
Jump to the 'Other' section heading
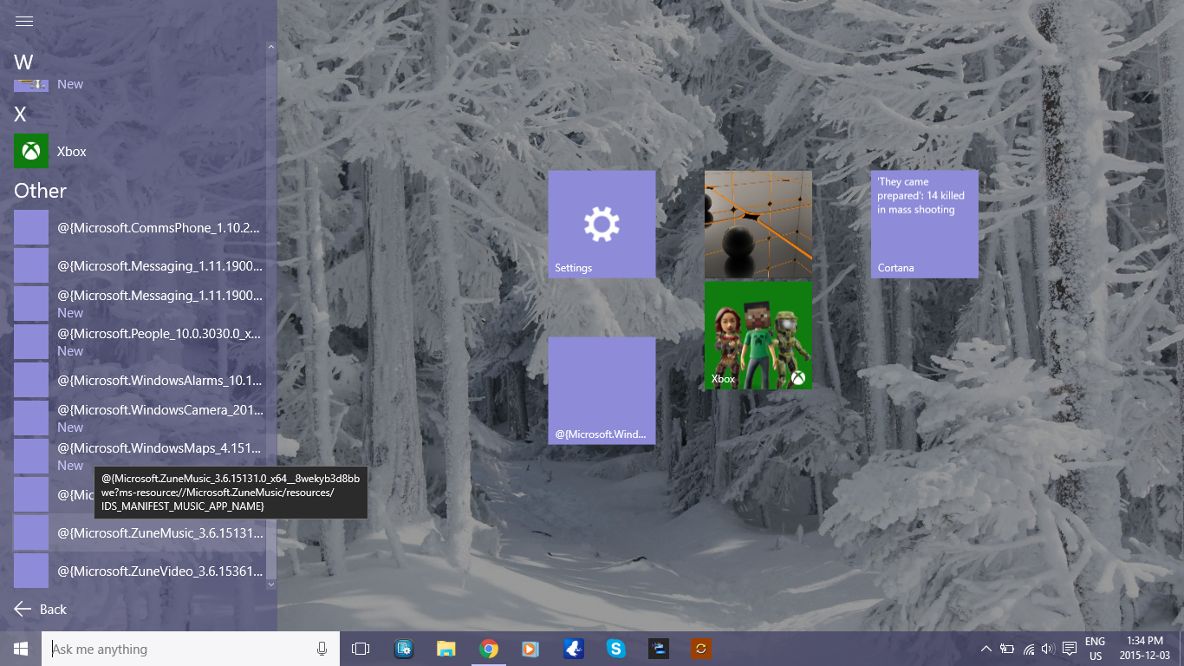tap(38, 191)
